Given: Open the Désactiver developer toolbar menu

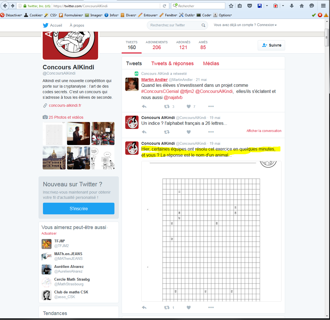Looking at the screenshot, I should [x=12, y=15].
